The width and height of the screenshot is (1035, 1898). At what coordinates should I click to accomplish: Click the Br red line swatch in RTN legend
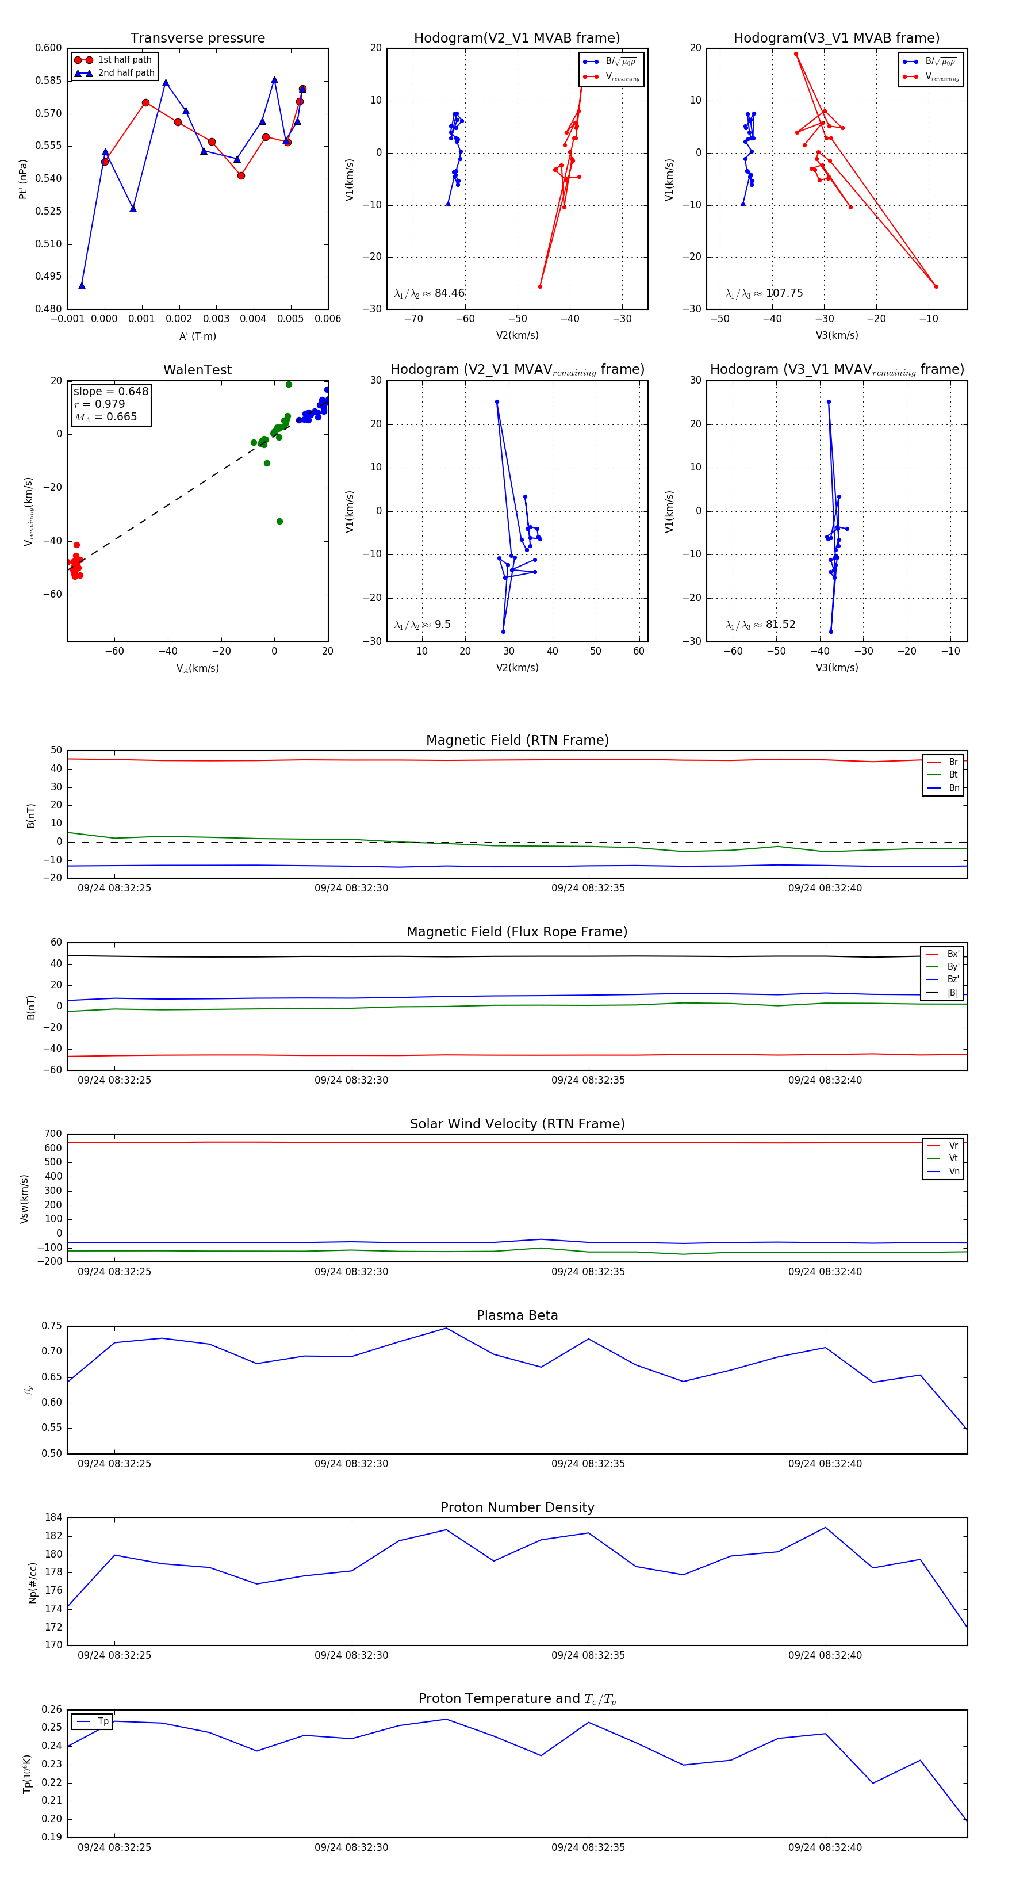click(x=934, y=762)
